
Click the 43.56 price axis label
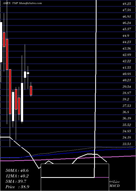[126, 48]
